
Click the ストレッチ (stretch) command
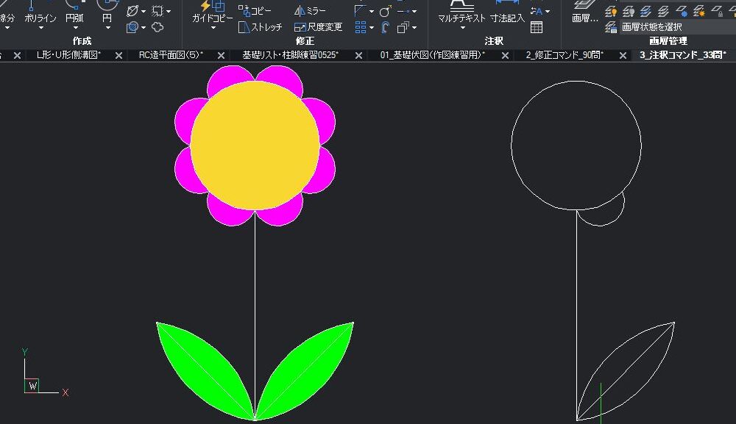click(x=260, y=27)
